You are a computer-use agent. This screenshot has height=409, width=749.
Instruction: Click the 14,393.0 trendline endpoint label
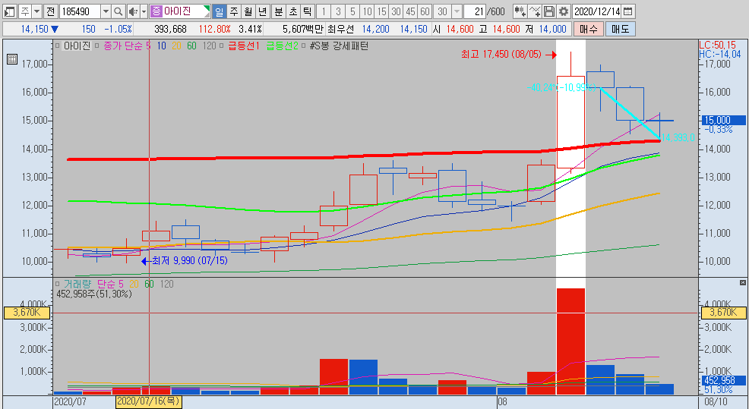click(678, 137)
